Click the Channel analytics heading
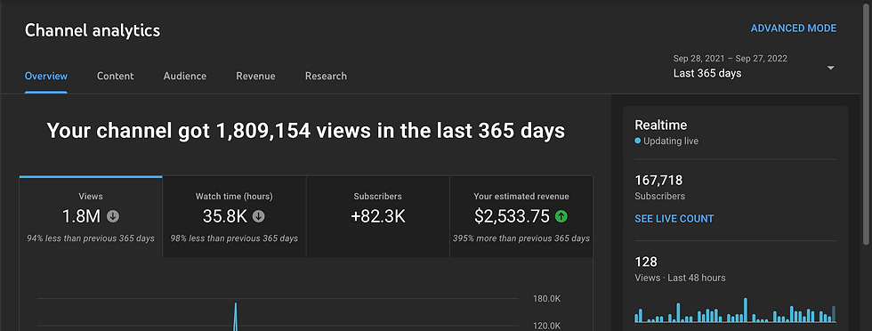The image size is (872, 331). coord(93,30)
